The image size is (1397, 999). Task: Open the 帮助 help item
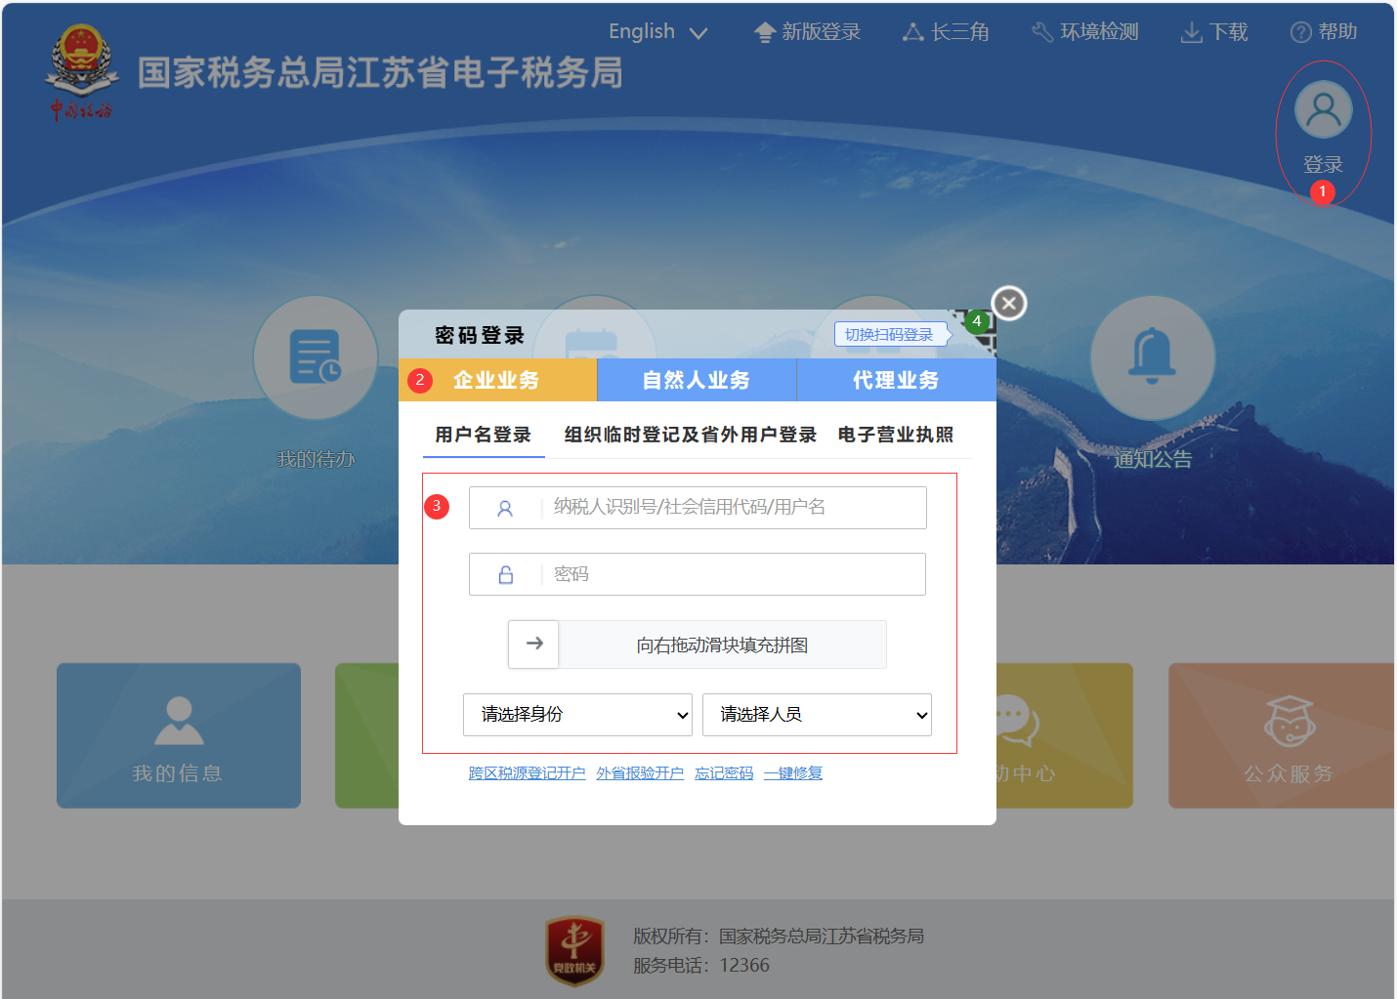click(x=1324, y=32)
